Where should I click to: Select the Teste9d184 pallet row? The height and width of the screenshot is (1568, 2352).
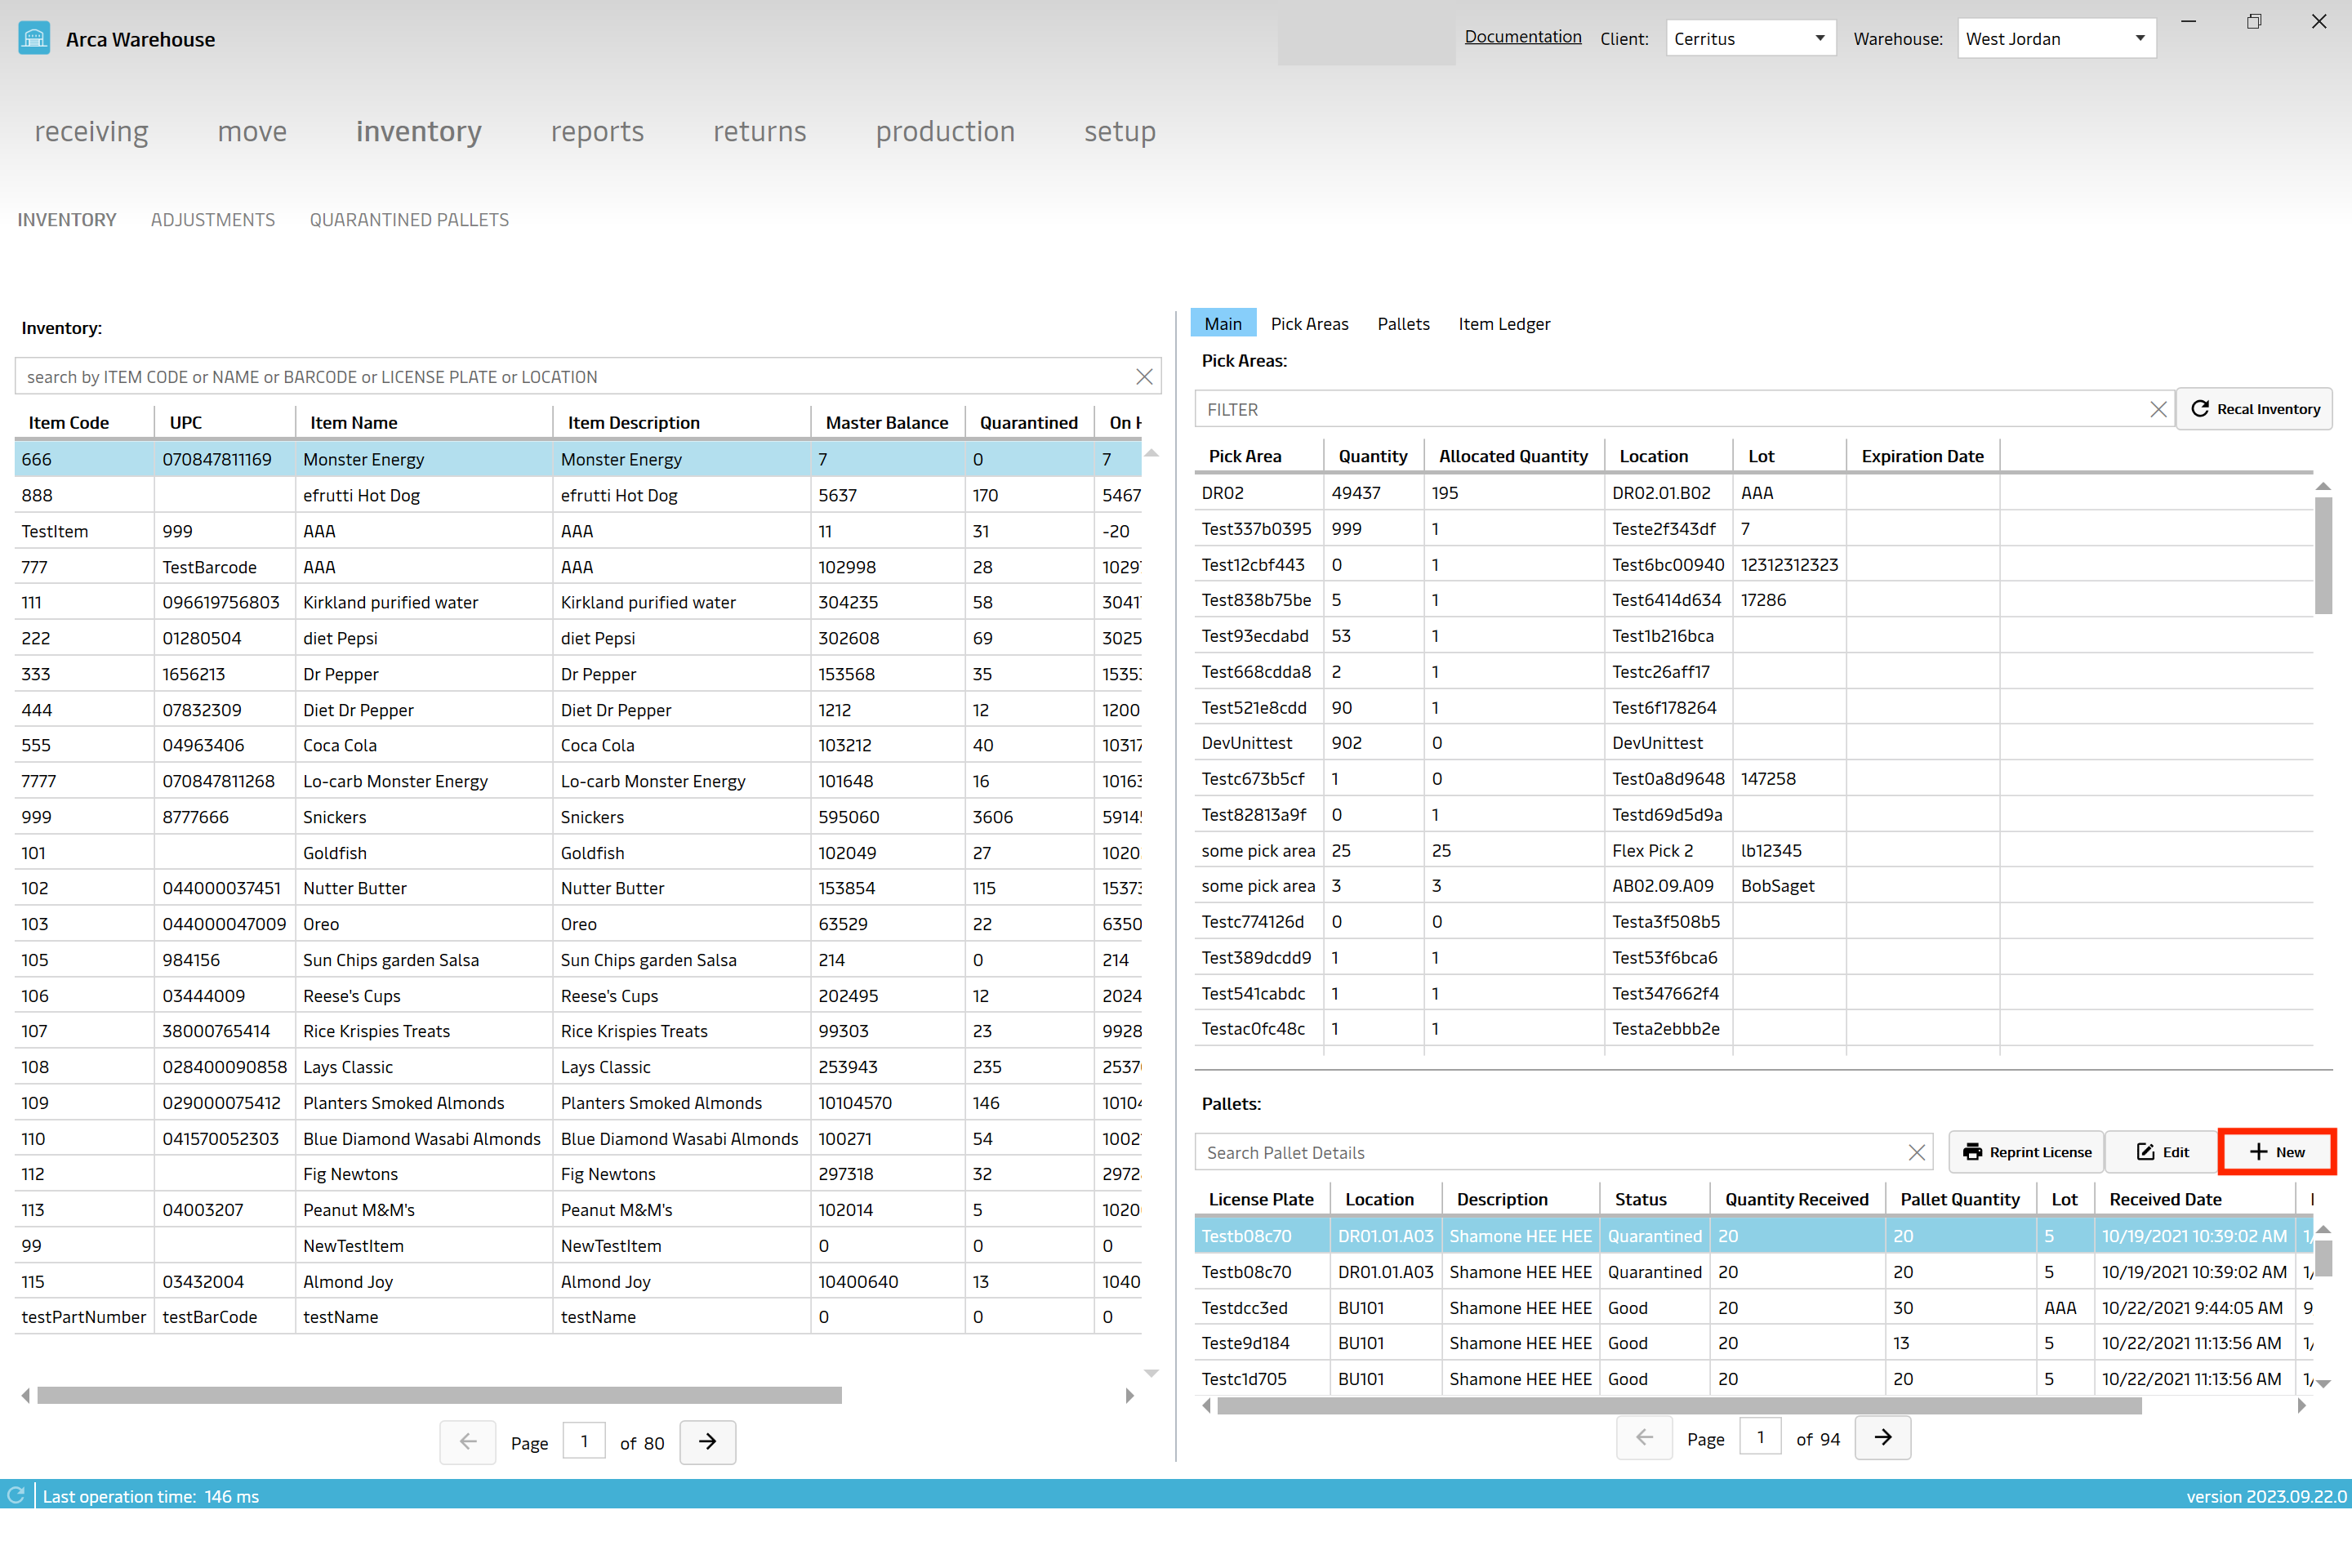click(x=1754, y=1343)
